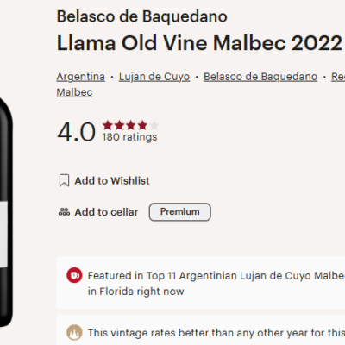345x345 pixels.
Task: Click the wine bottle image
Action: [6, 213]
